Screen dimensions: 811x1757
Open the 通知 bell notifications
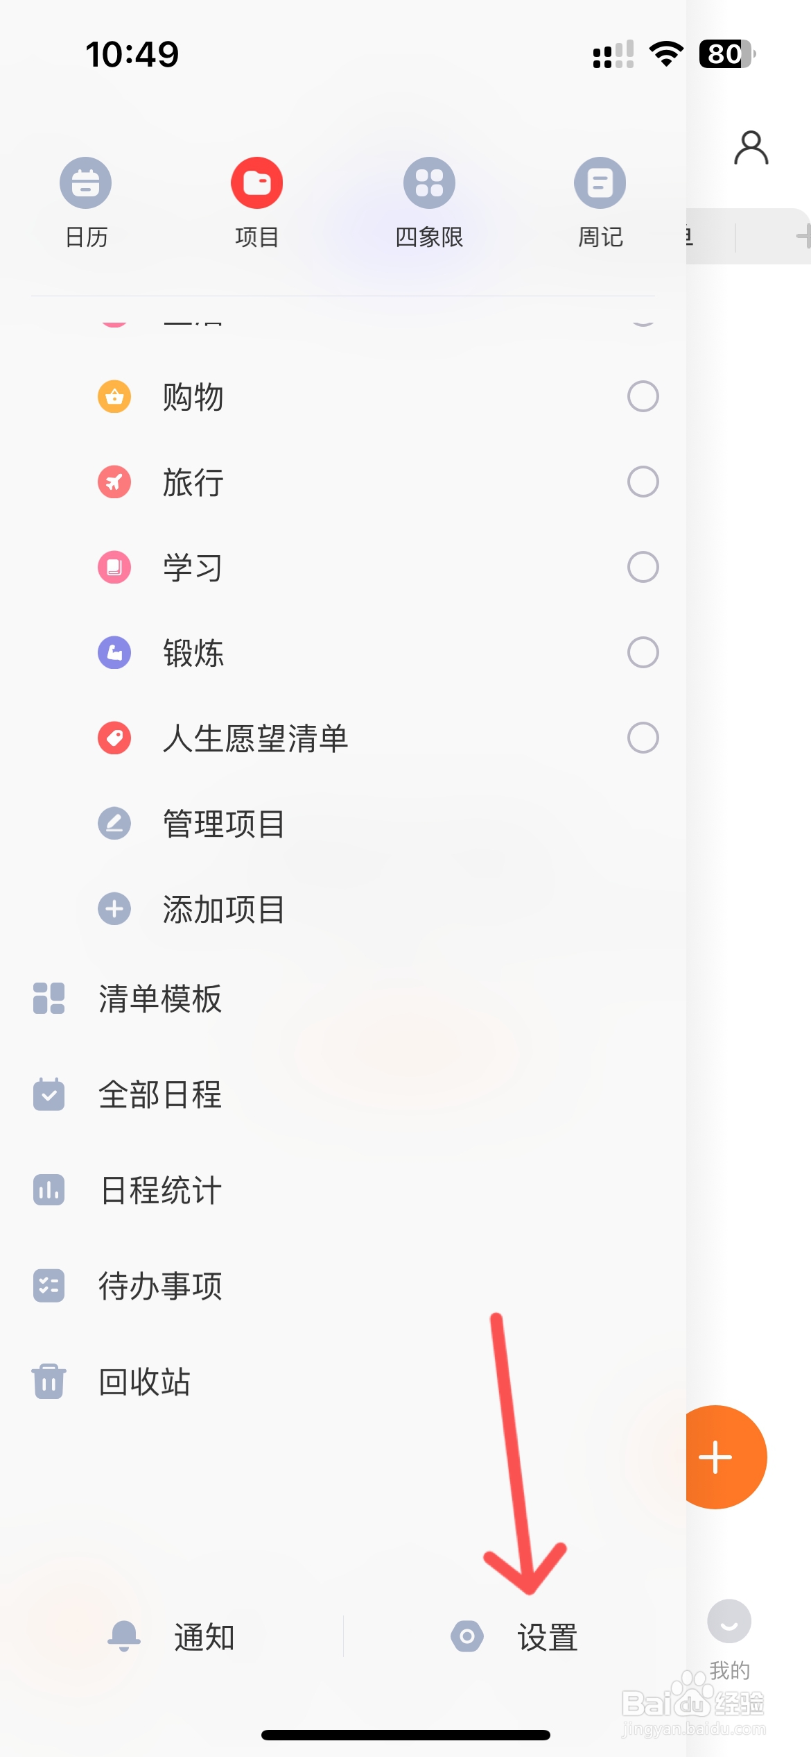click(x=124, y=1636)
